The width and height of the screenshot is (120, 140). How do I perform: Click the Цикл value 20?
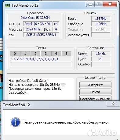click(101, 59)
